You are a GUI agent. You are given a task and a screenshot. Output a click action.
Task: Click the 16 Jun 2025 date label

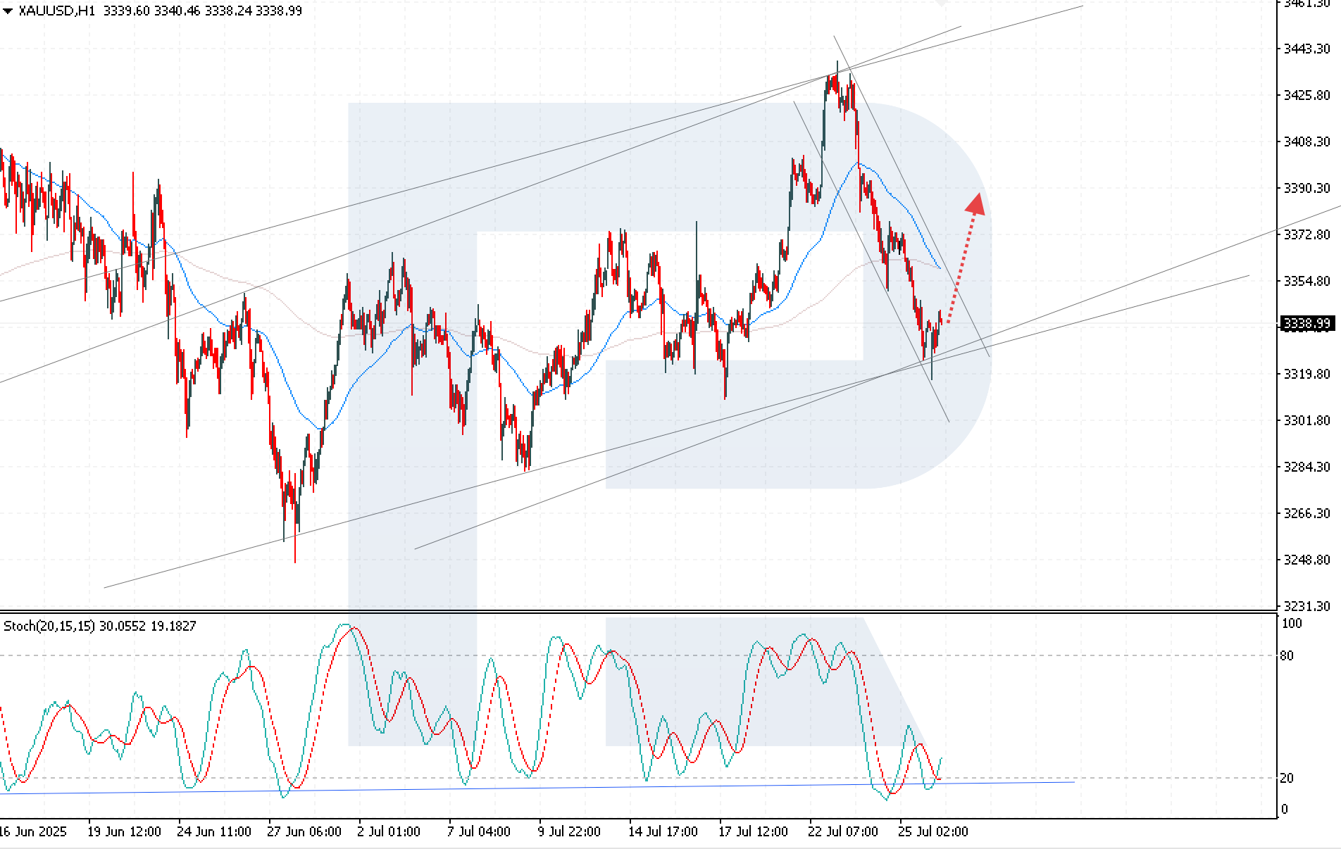33,831
